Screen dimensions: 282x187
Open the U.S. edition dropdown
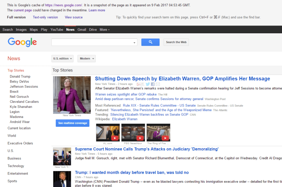(x=63, y=59)
